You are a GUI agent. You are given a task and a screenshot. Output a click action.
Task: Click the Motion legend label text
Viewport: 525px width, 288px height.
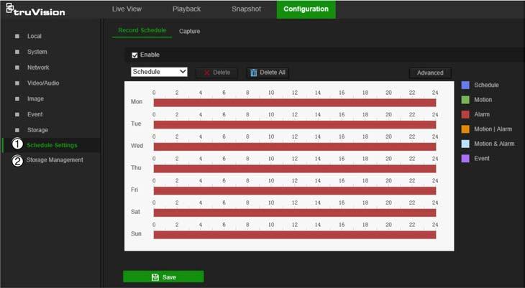483,100
